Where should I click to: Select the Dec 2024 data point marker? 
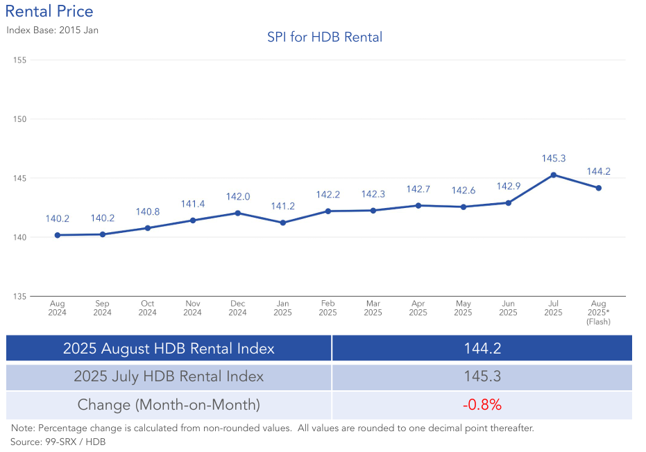click(237, 213)
